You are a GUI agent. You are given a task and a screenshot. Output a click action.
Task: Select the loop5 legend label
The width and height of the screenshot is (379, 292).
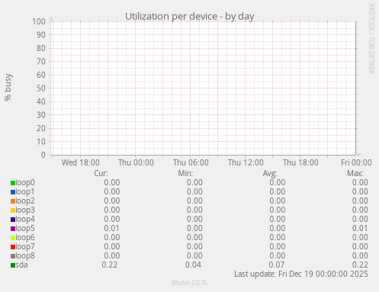click(25, 229)
